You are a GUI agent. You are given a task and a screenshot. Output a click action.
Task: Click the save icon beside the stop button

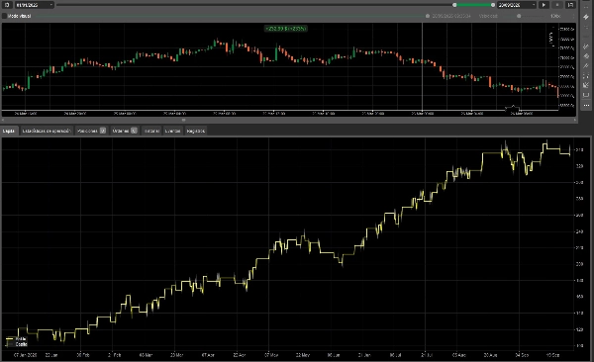coord(570,5)
